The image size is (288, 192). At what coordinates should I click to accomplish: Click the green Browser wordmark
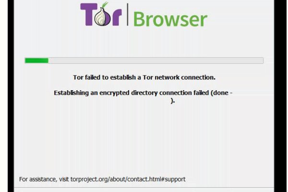pos(170,19)
